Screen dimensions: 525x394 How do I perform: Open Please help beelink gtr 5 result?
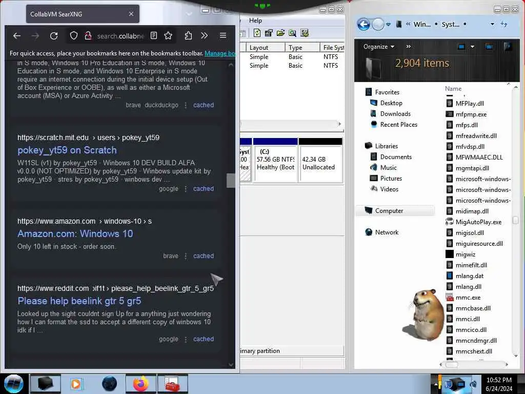tap(79, 301)
